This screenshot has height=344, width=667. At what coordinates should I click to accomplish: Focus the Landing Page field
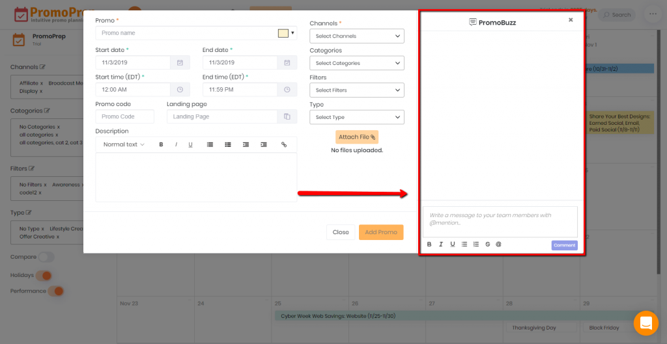coord(222,116)
